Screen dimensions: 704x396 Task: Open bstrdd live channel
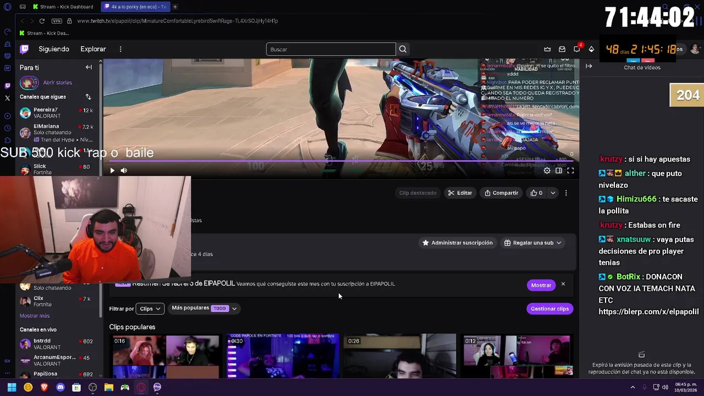pyautogui.click(x=57, y=344)
